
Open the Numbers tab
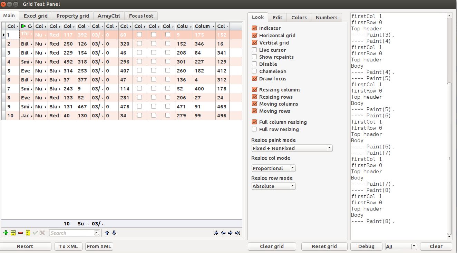[x=327, y=18]
